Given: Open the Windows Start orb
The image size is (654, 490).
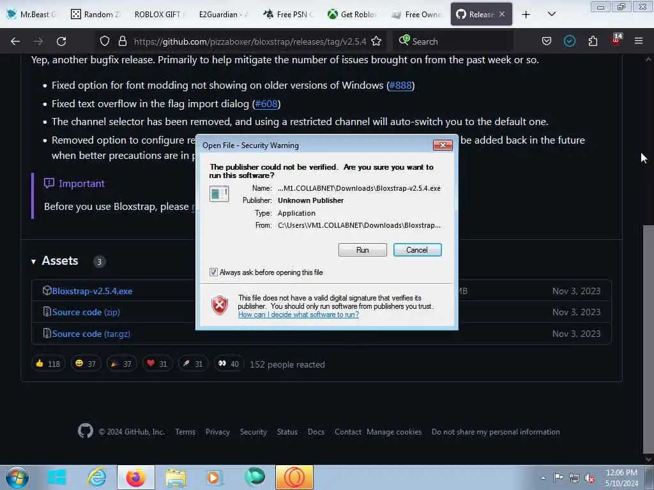Looking at the screenshot, I should (x=17, y=477).
